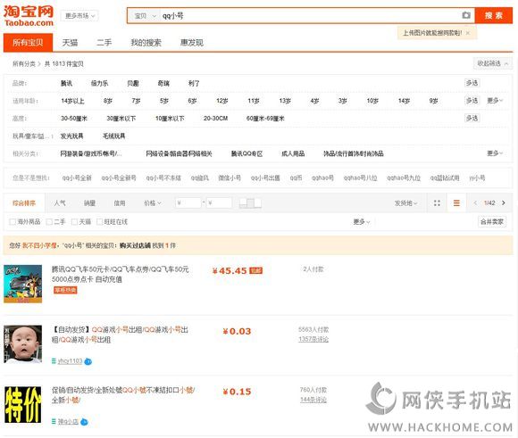
Task: Expand 更多 filter options below sort bar
Action: pyautogui.click(x=362, y=222)
